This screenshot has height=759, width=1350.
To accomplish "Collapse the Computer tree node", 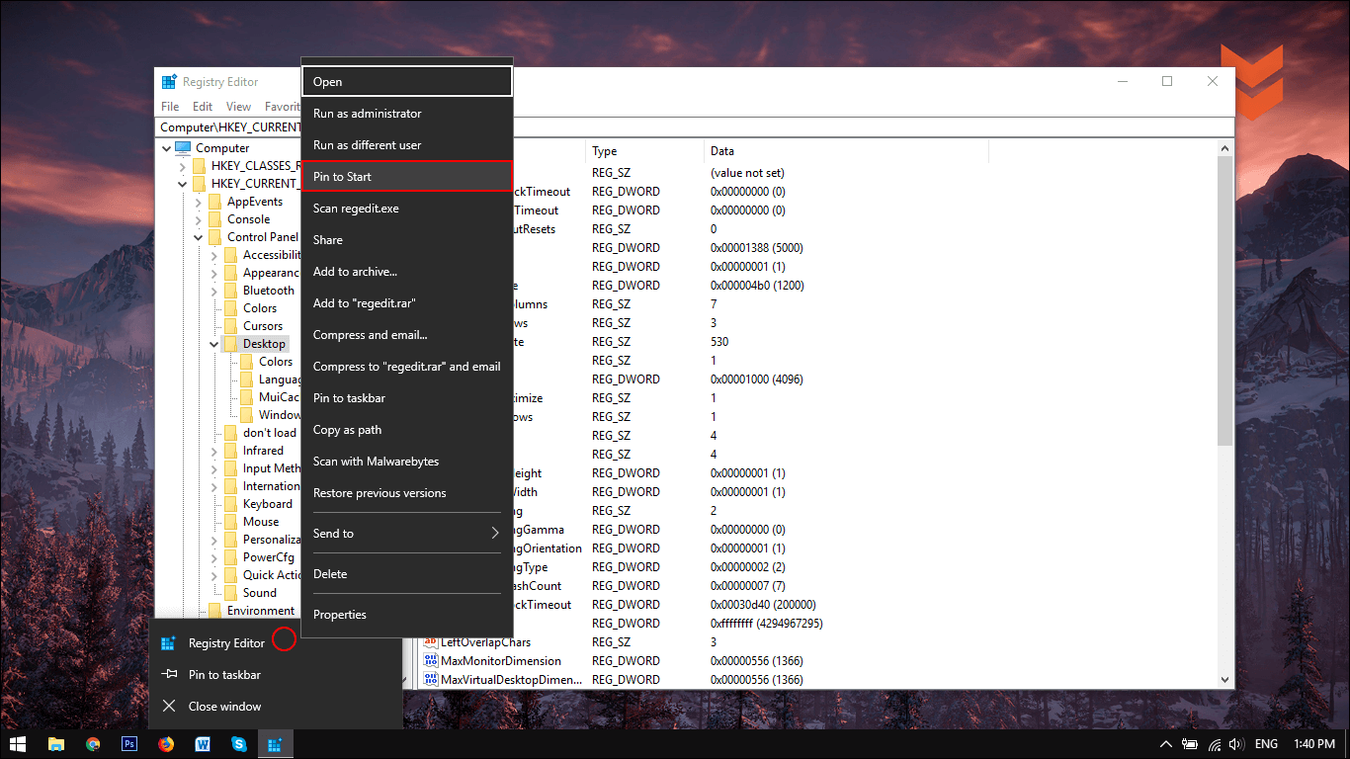I will pos(167,148).
